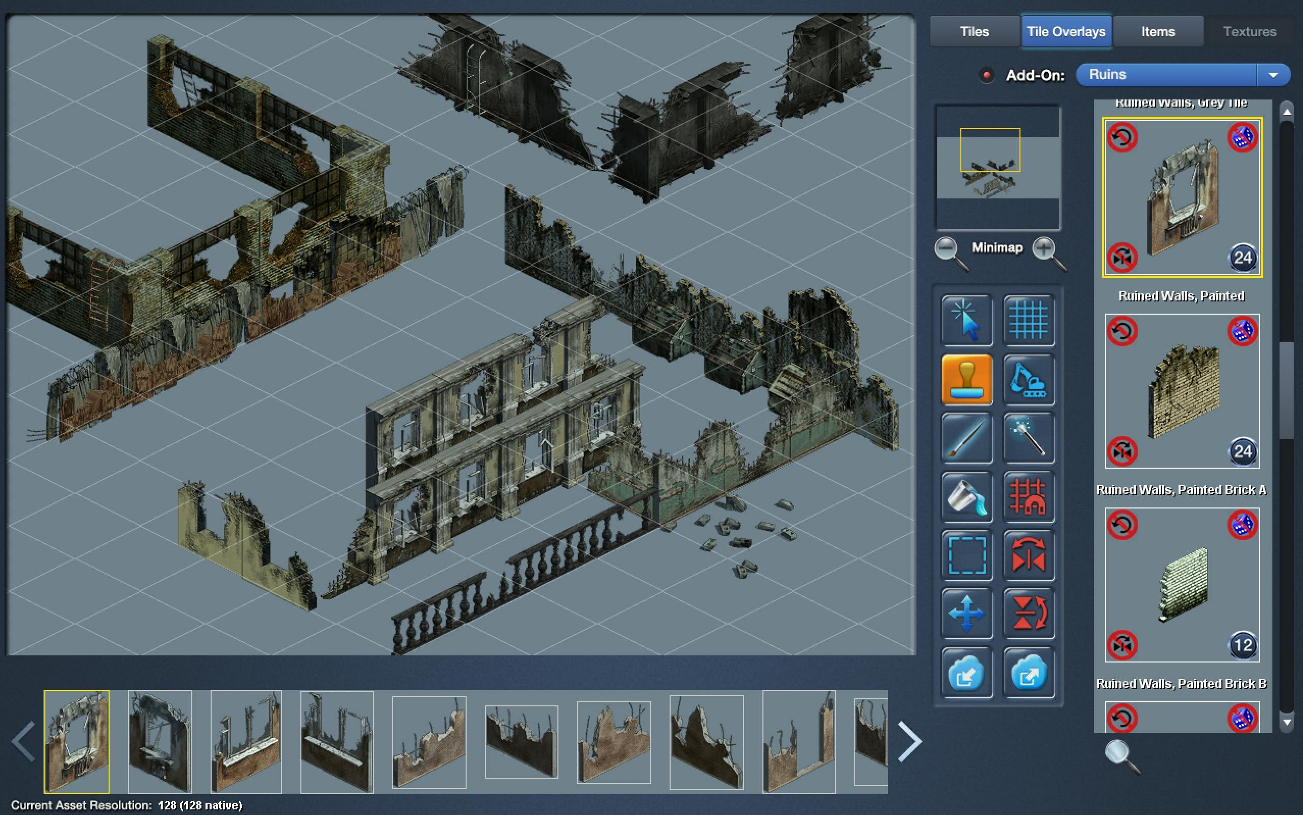
Task: Select the dashed rectangle selection tool
Action: point(966,555)
